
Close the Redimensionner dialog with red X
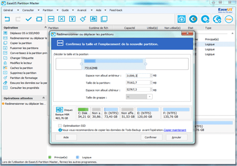pyautogui.click(x=187, y=33)
